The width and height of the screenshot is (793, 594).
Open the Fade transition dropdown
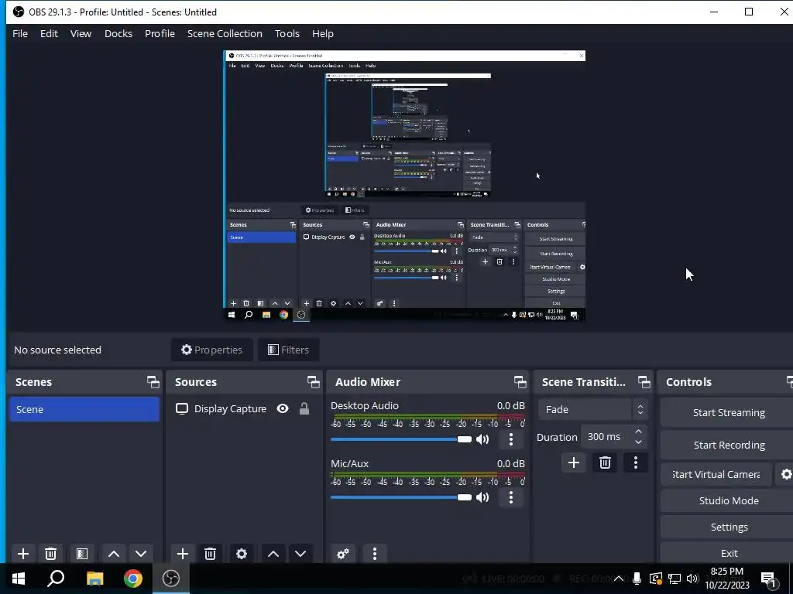click(592, 409)
